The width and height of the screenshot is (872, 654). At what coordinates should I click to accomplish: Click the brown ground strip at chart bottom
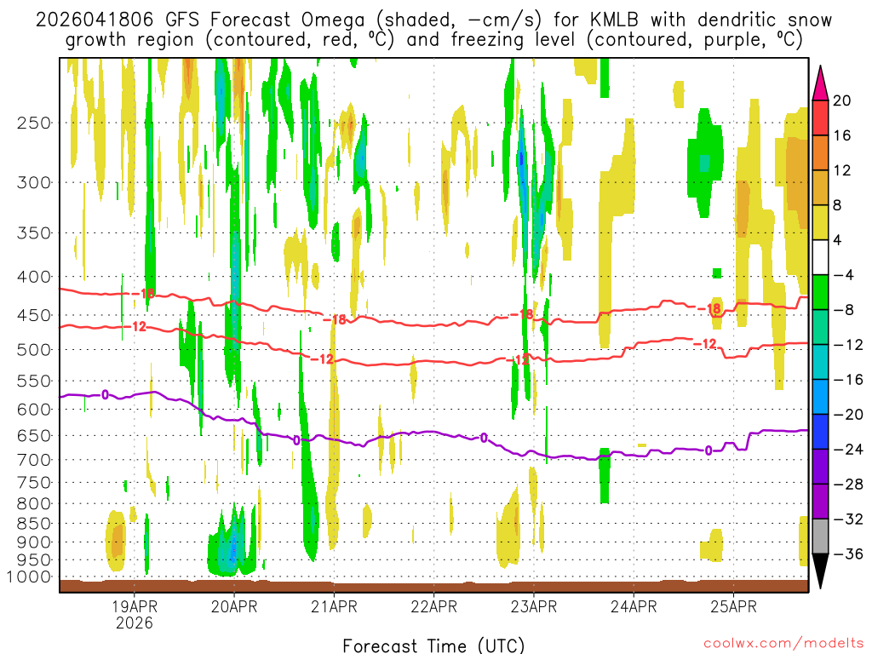pos(433,586)
